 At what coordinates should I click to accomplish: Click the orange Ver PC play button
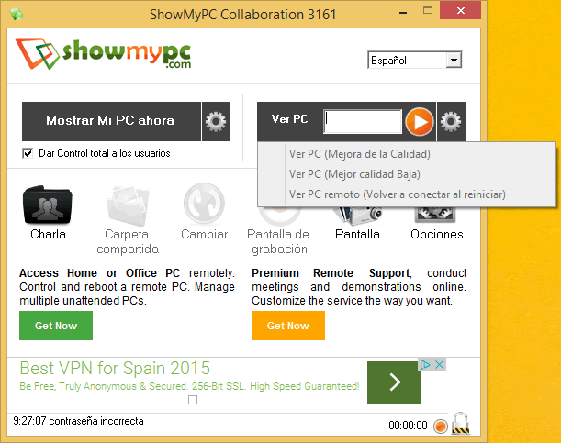point(419,121)
